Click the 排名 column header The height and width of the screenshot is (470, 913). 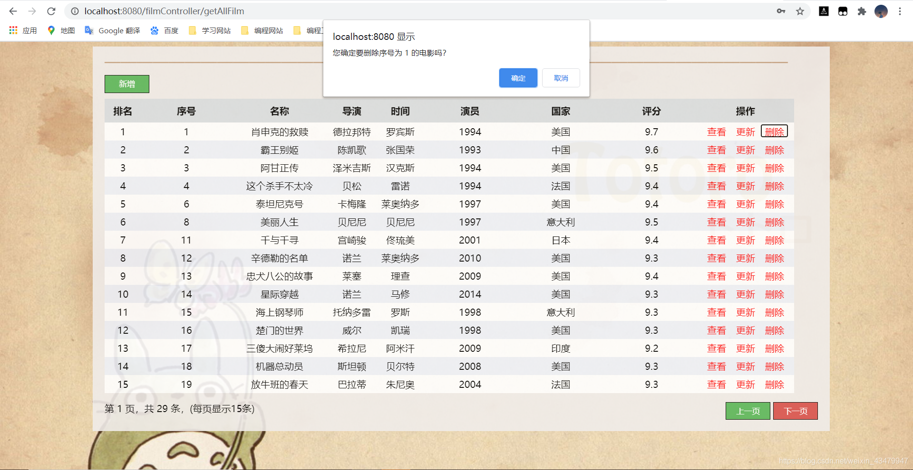click(123, 111)
